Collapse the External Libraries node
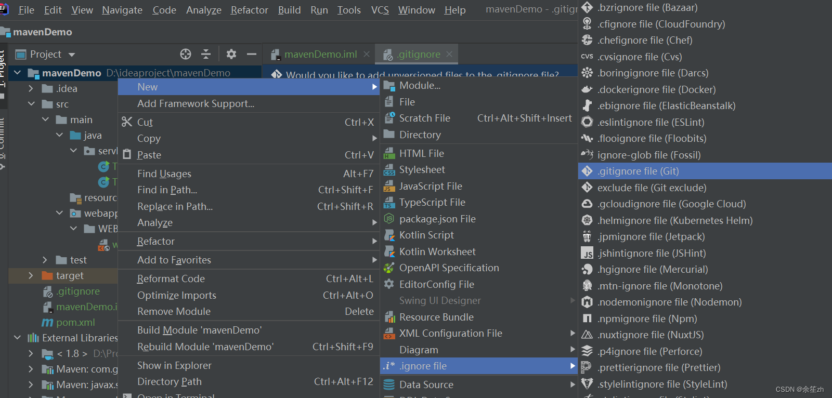 click(x=18, y=338)
